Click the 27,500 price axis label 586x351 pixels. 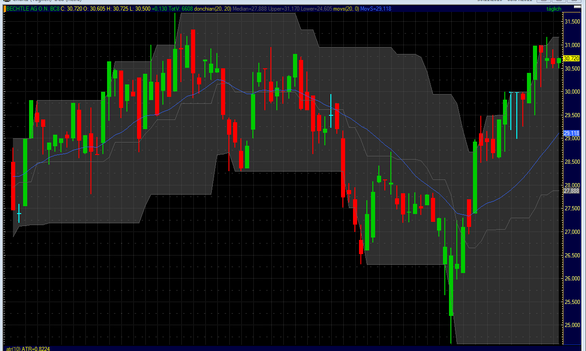point(572,208)
